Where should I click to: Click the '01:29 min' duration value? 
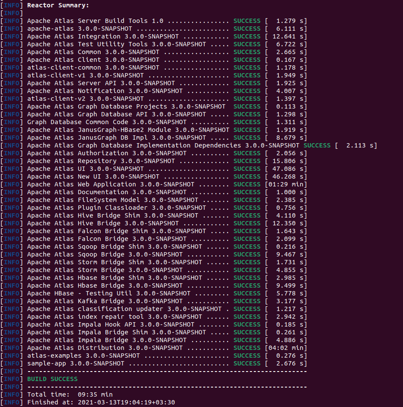tap(286, 184)
